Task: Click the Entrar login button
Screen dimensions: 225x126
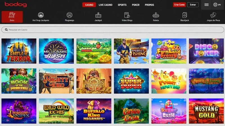Action: 193,5
